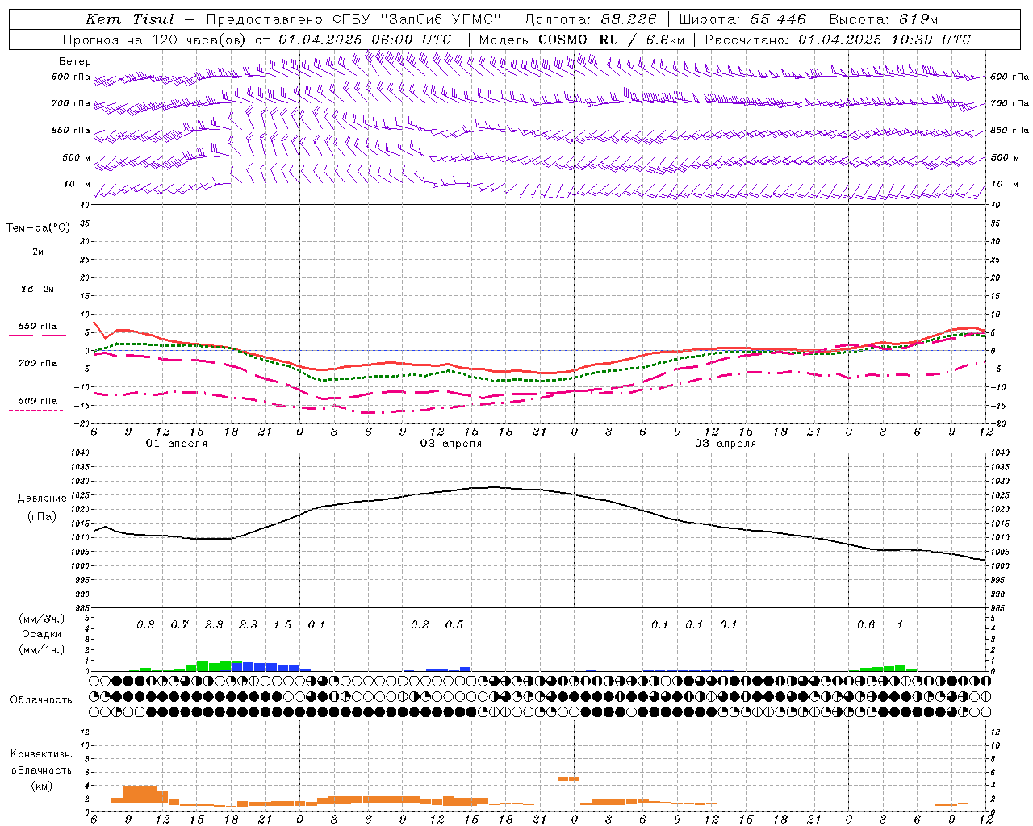The width and height of the screenshot is (1033, 826).
Task: Click the forecast start text 01.04.2025 06:00 UTC
Action: [365, 40]
